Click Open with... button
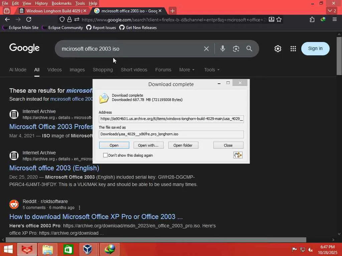 [x=148, y=145]
